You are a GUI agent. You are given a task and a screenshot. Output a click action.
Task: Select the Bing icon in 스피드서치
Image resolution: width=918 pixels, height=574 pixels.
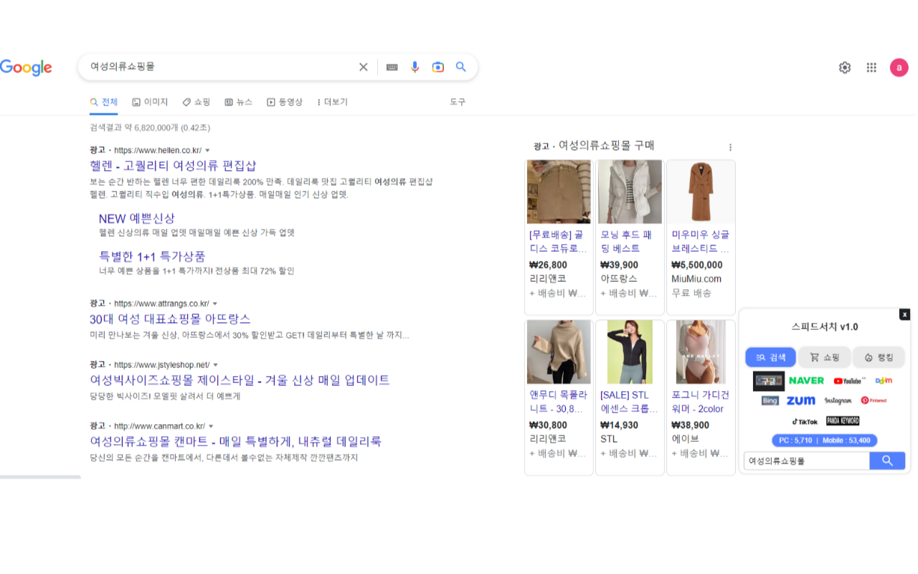click(770, 400)
